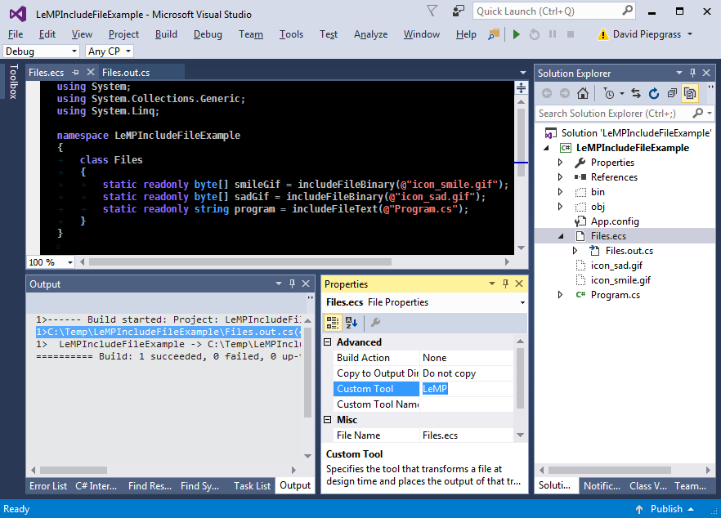Click the editor split window handle icon

click(521, 87)
